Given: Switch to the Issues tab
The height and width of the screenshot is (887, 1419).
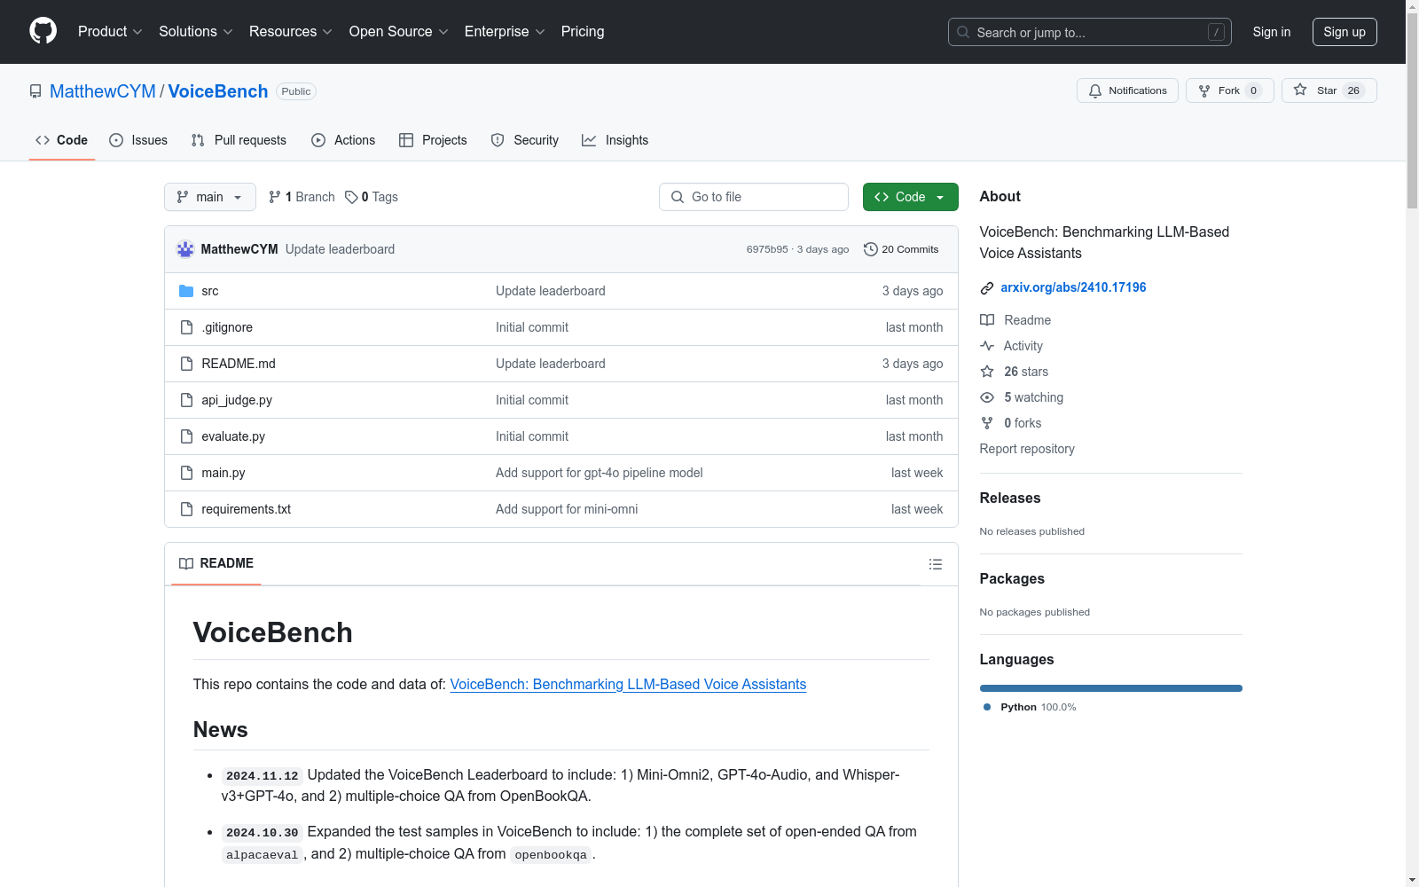Looking at the screenshot, I should (x=138, y=140).
